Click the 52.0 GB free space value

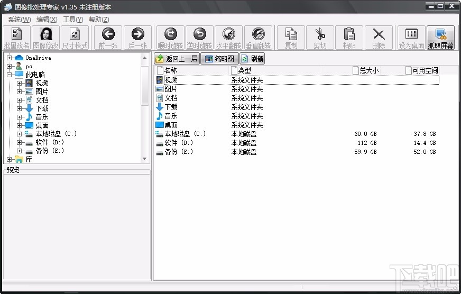click(425, 152)
